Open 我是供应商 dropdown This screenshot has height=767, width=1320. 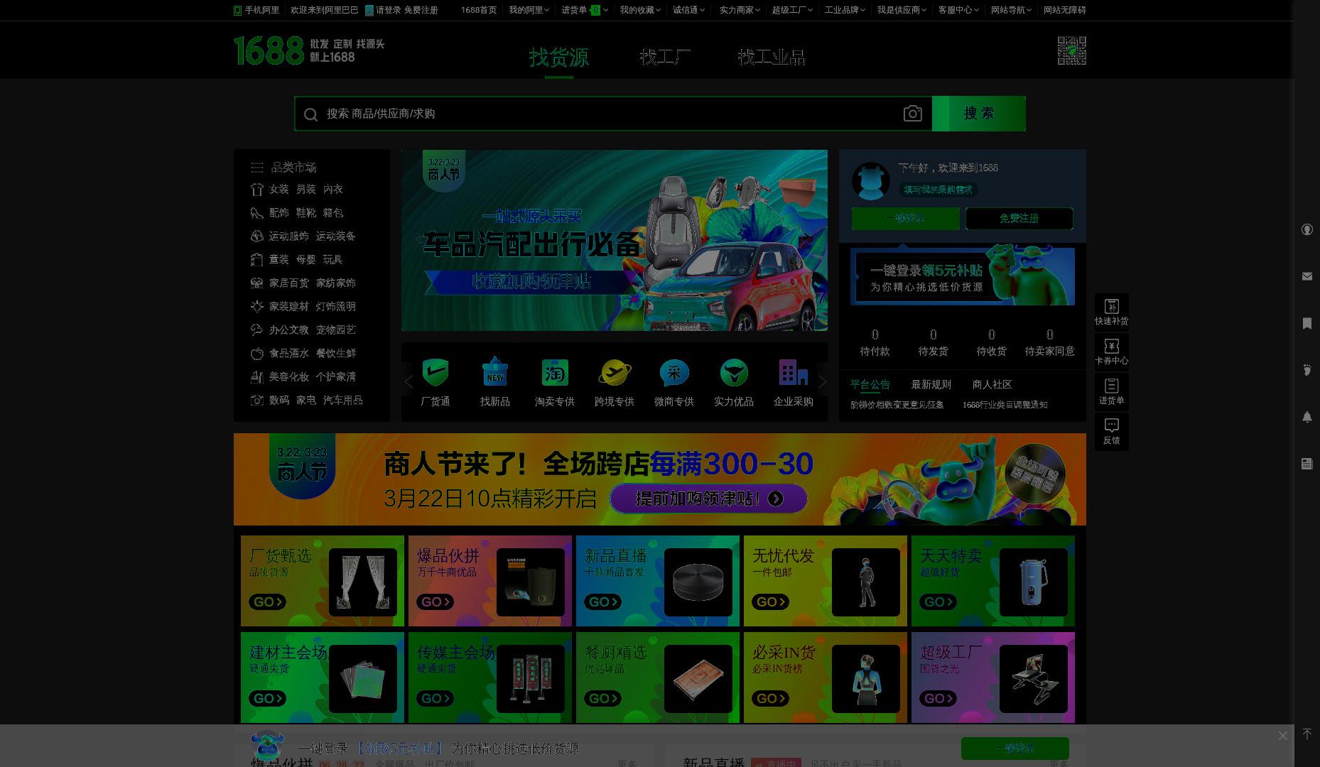(902, 10)
